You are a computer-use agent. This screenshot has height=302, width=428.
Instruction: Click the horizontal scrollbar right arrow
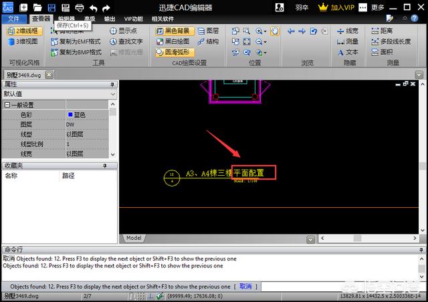415,238
